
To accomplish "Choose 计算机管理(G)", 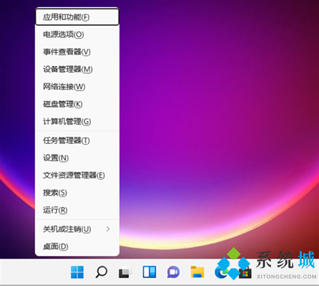I will 77,122.
